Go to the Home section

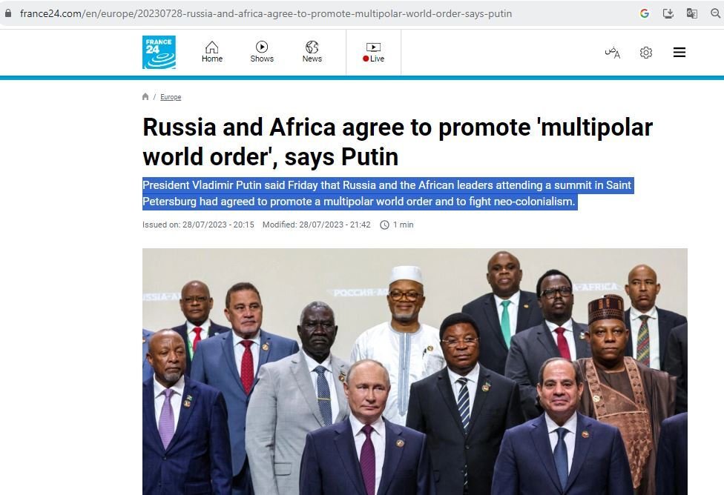point(212,52)
